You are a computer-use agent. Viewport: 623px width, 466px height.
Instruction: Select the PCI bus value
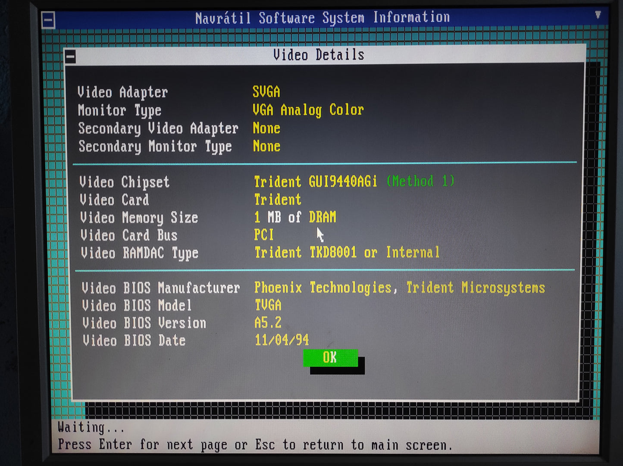[264, 235]
